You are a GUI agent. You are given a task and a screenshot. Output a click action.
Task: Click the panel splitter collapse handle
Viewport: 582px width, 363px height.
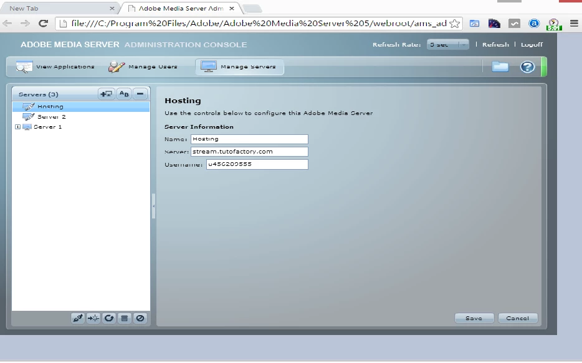[153, 206]
